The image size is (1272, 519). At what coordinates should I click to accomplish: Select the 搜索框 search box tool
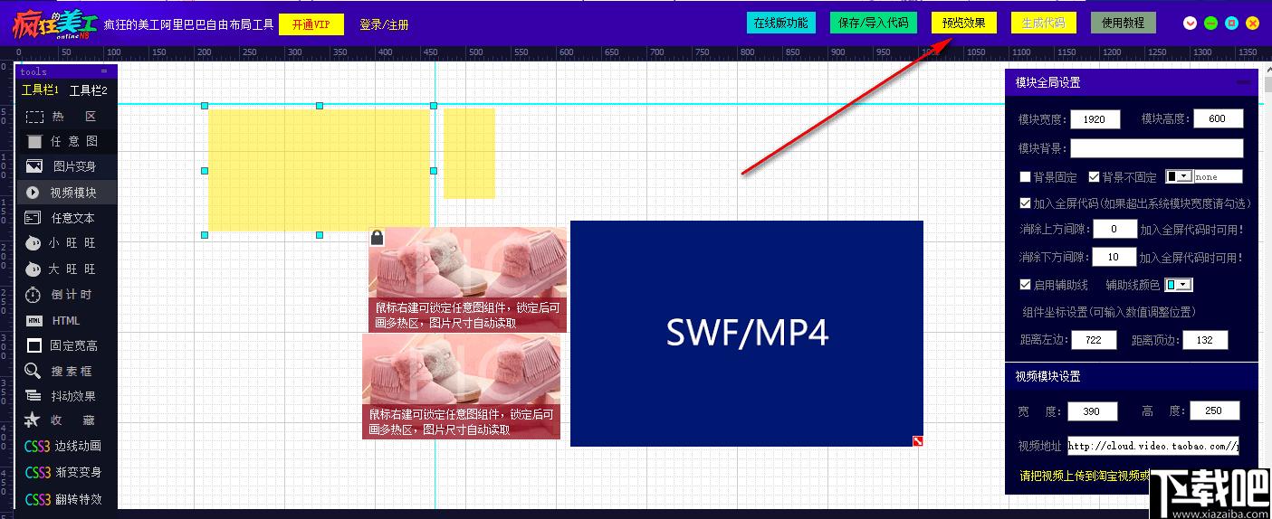click(x=66, y=371)
